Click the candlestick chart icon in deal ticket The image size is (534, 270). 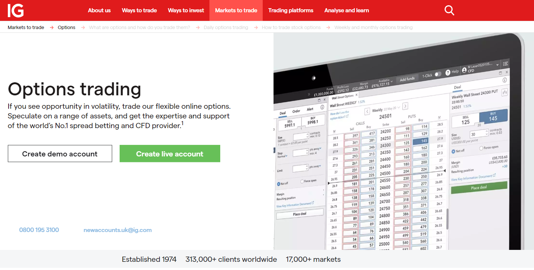pos(505,92)
